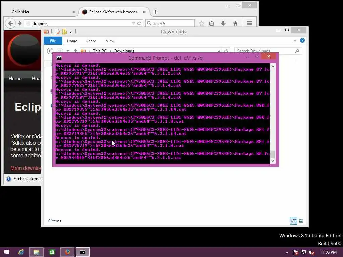343x257 pixels.
Task: Switch to Firefox on the taskbar
Action: coord(67,252)
